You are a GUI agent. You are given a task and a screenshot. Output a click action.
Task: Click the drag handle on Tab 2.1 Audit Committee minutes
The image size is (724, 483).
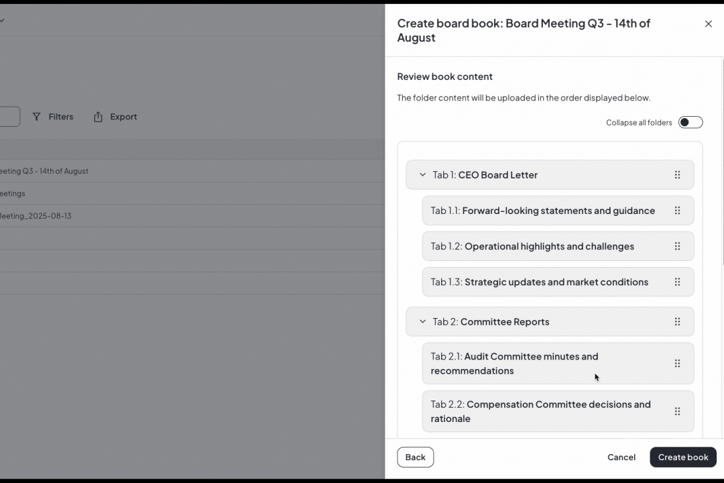point(678,364)
